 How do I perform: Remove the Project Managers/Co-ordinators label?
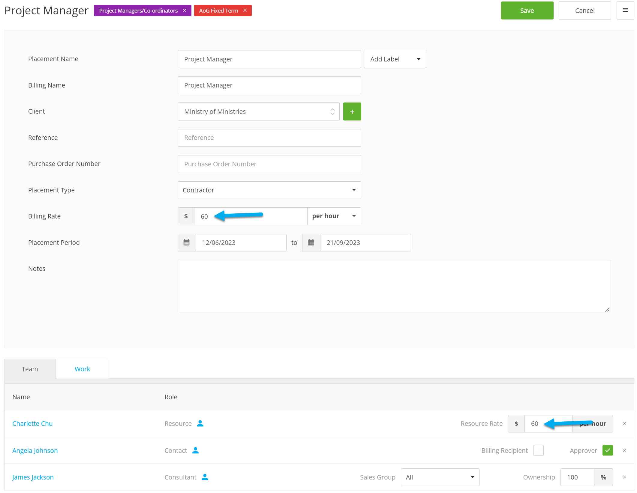[x=185, y=10]
